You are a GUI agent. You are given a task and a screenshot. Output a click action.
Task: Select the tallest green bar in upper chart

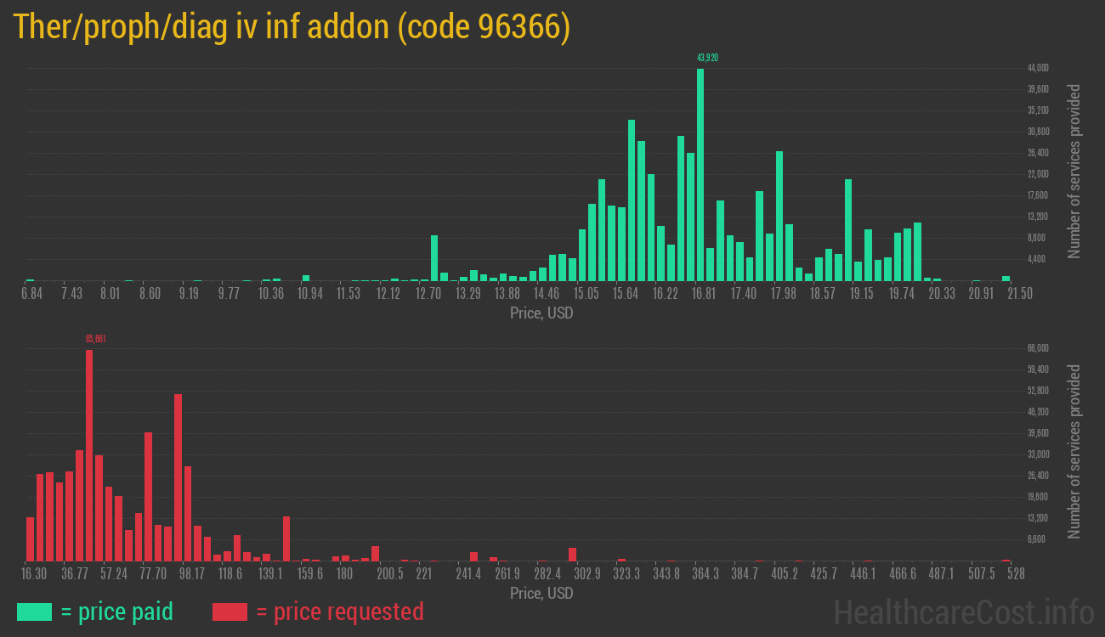click(x=700, y=174)
